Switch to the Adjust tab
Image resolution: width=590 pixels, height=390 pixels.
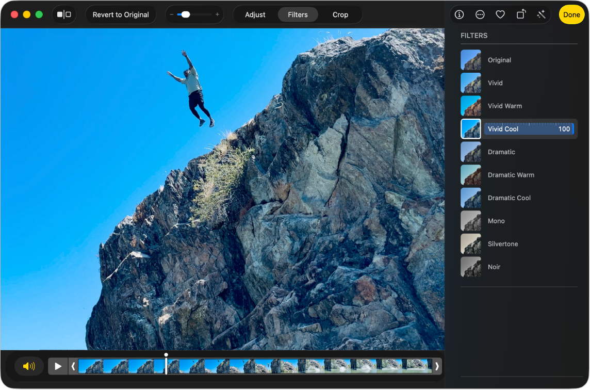pos(255,14)
